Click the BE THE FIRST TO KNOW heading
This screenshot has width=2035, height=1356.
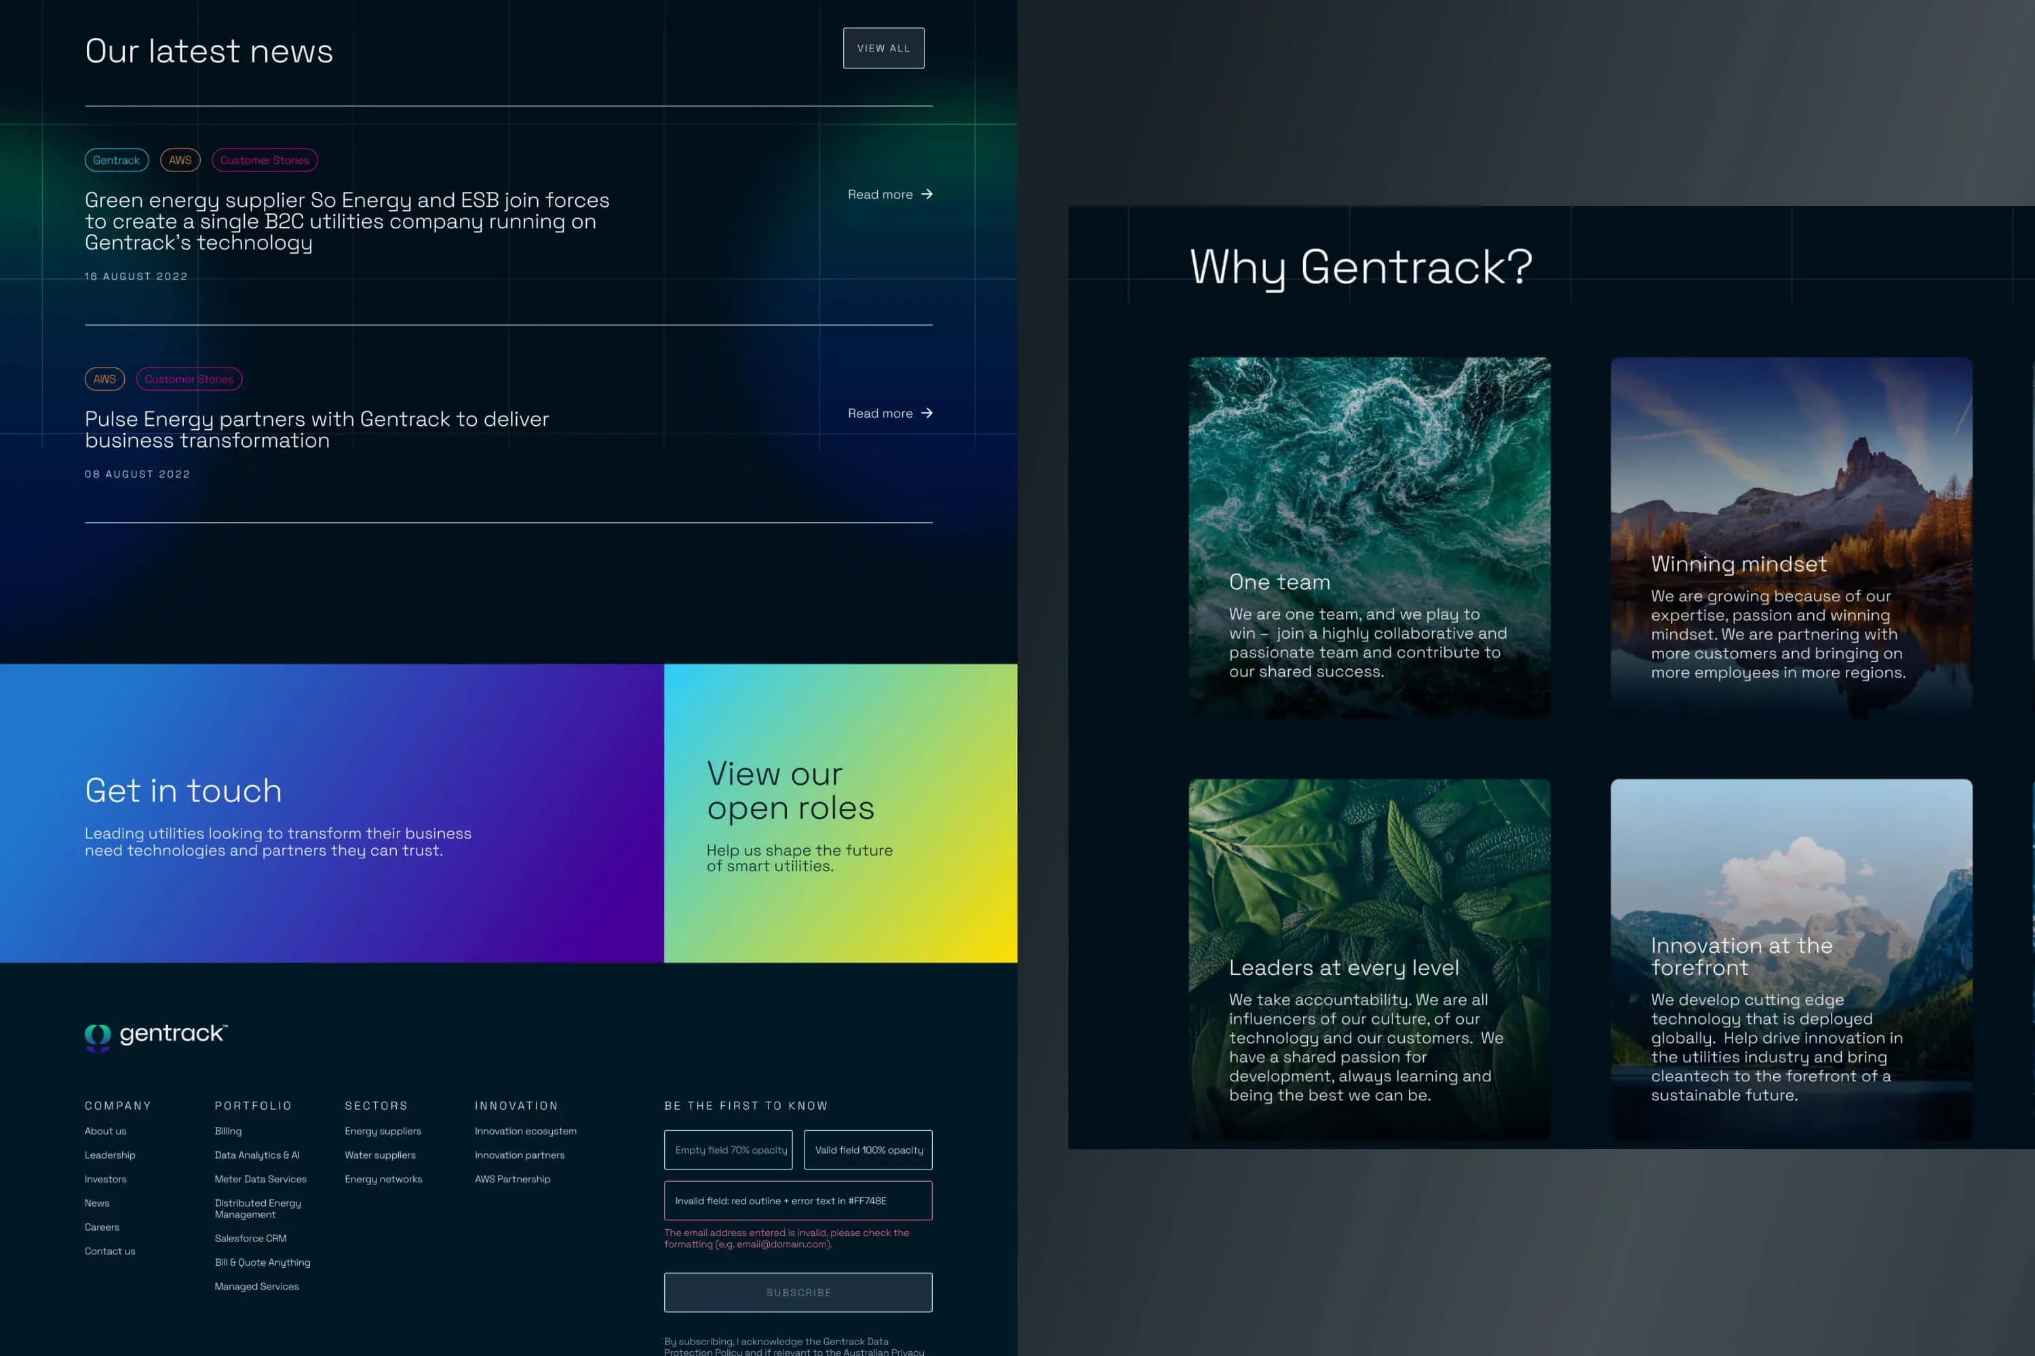[745, 1106]
